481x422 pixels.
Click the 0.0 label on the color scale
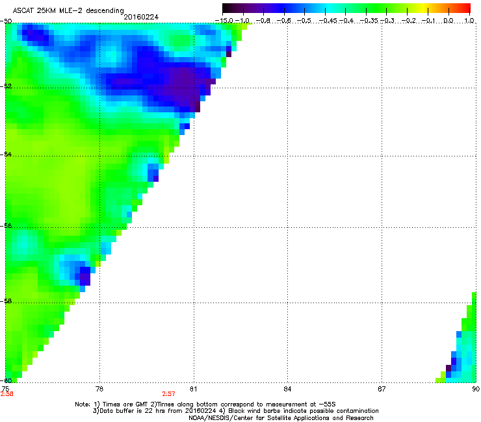click(448, 21)
